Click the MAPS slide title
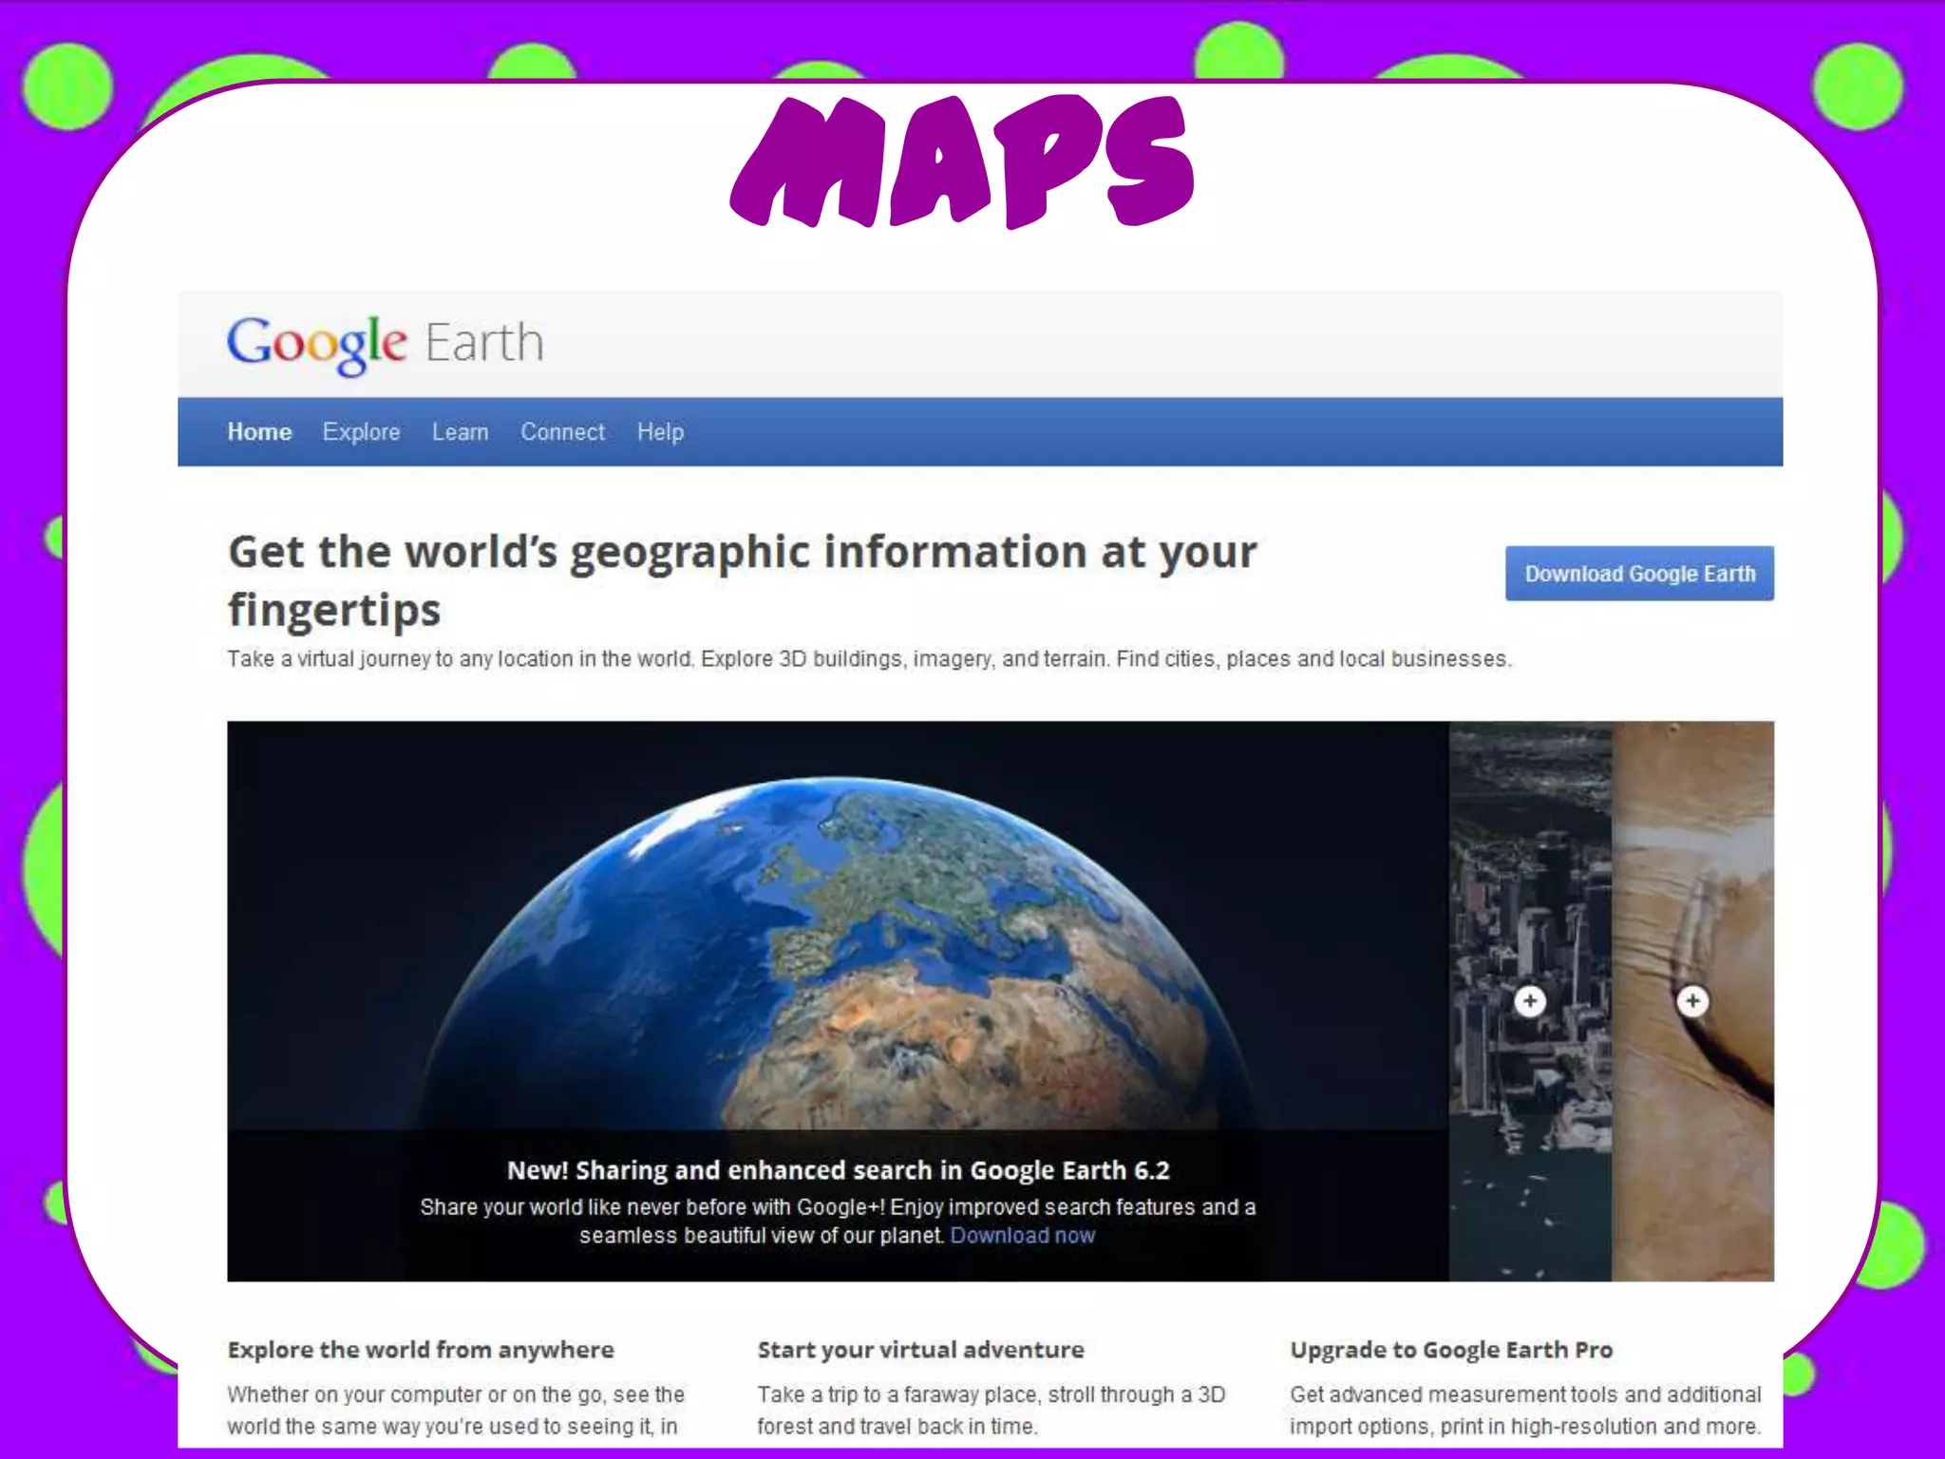 961,161
